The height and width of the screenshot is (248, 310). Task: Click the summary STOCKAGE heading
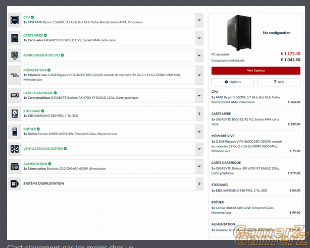220,185
